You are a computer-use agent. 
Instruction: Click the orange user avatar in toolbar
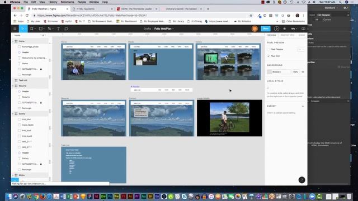[255, 28]
